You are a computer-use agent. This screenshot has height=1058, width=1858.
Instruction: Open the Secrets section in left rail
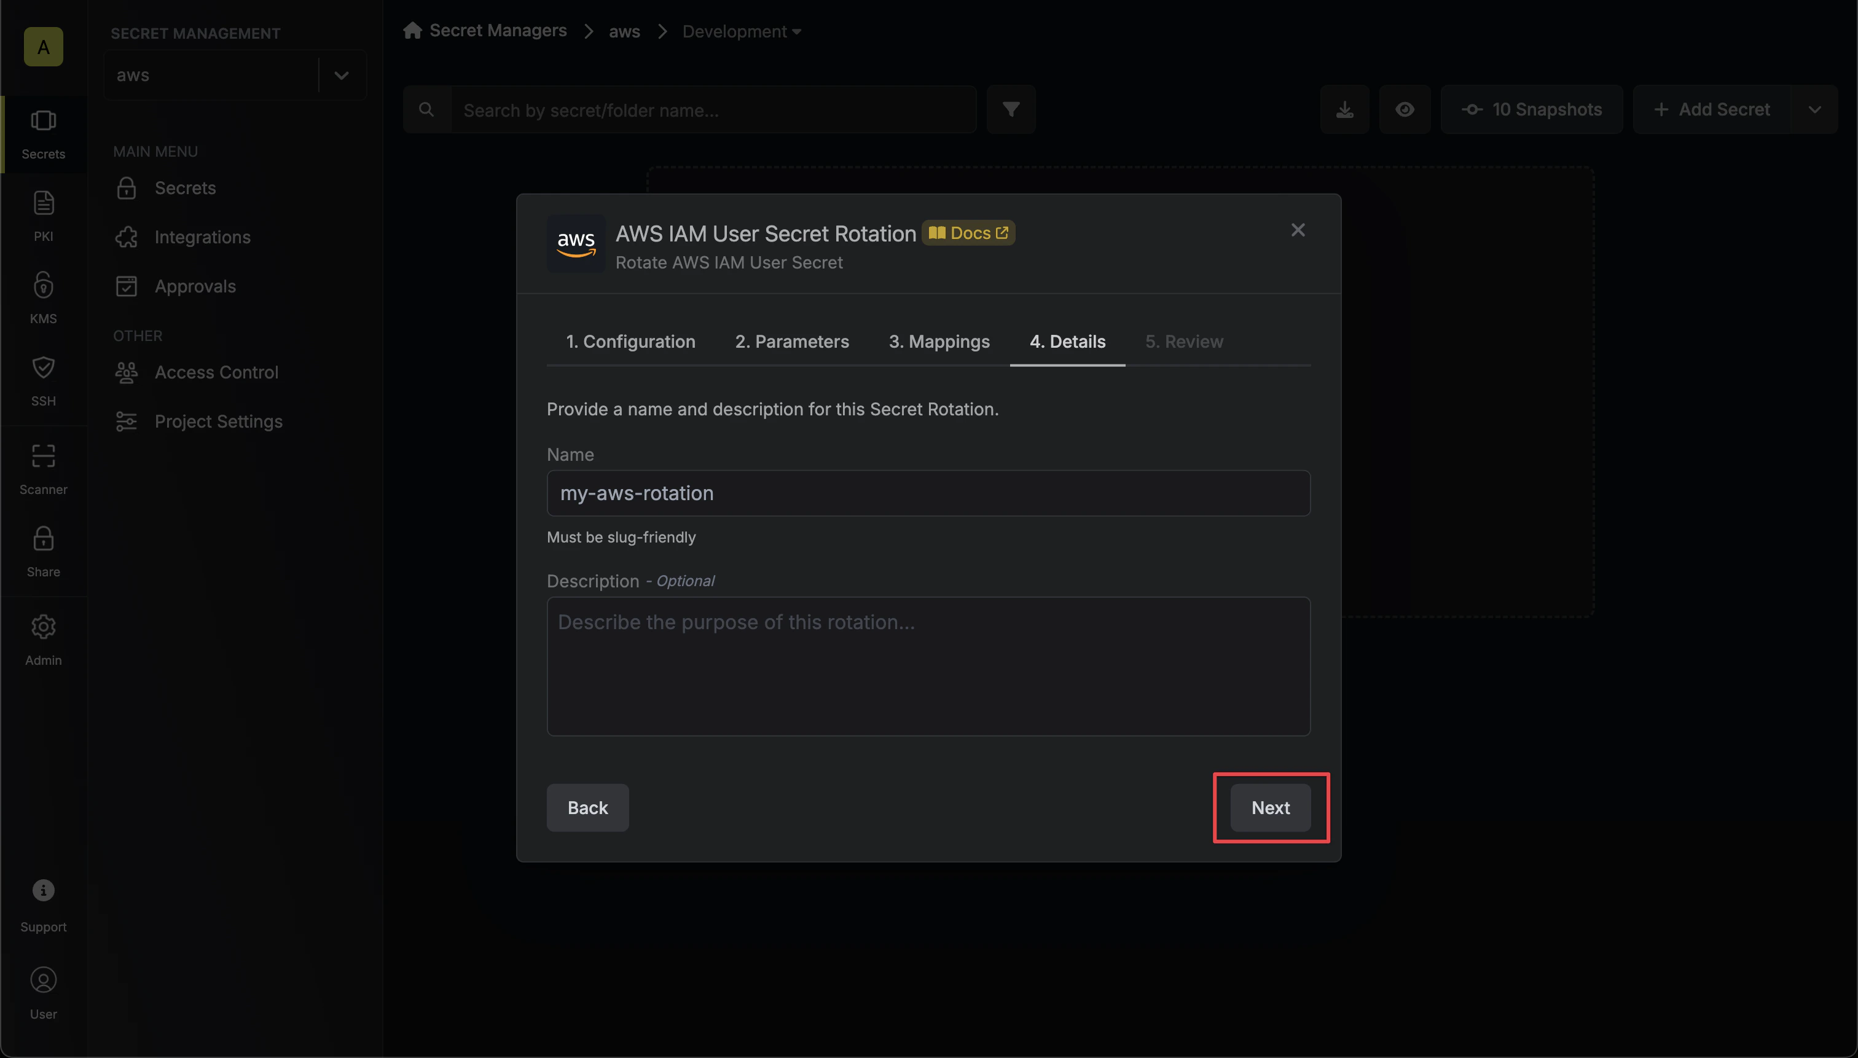[x=44, y=135]
